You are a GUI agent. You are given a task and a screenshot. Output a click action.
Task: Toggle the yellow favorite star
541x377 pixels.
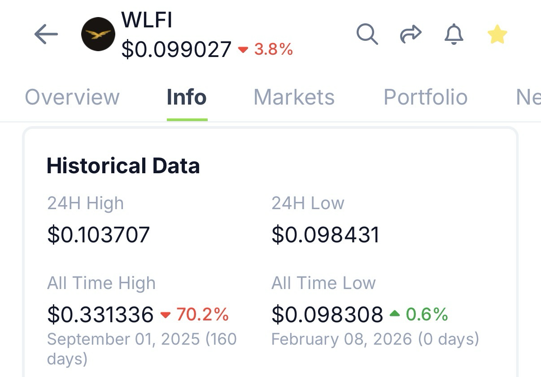pyautogui.click(x=497, y=35)
